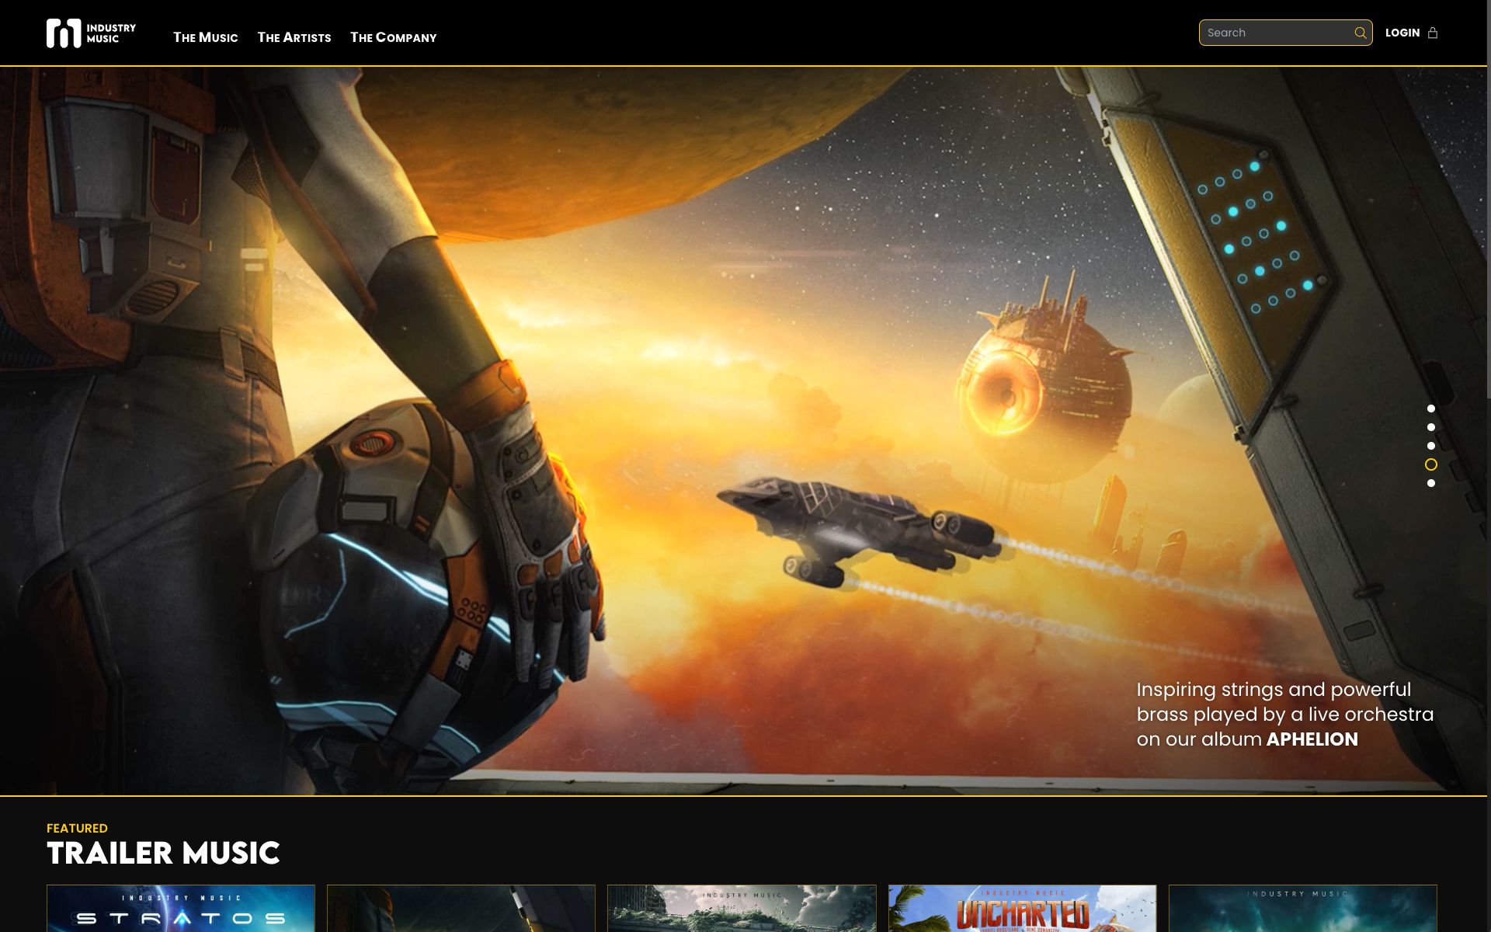This screenshot has height=932, width=1491.
Task: Click the Featured label text
Action: click(x=77, y=828)
